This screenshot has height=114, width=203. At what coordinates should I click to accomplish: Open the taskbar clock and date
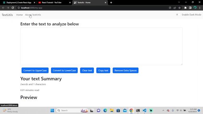[193, 111]
